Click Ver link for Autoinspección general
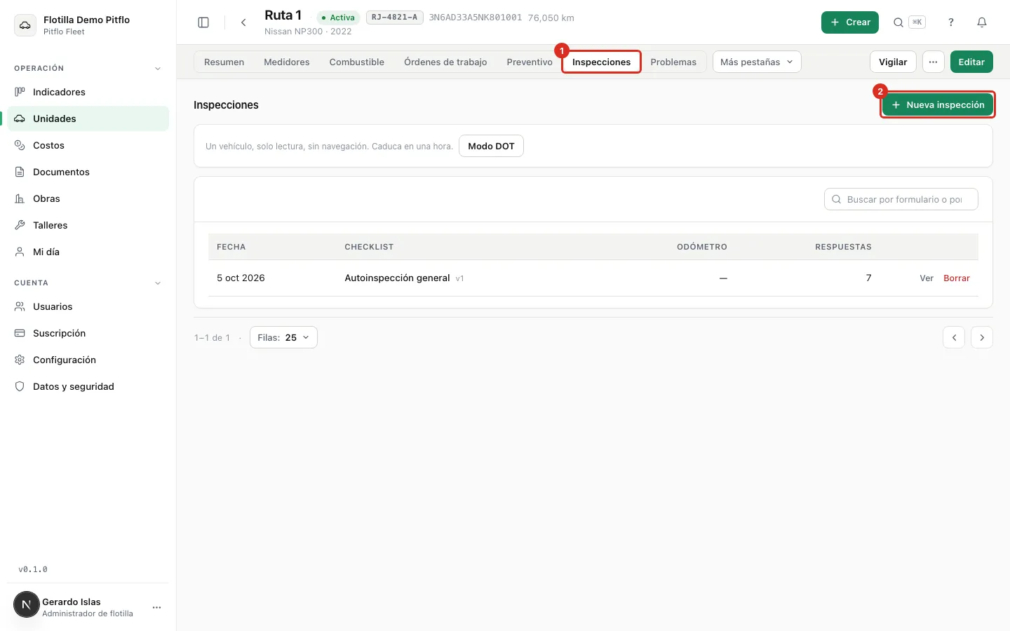Viewport: 1010px width, 631px height. coord(927,278)
